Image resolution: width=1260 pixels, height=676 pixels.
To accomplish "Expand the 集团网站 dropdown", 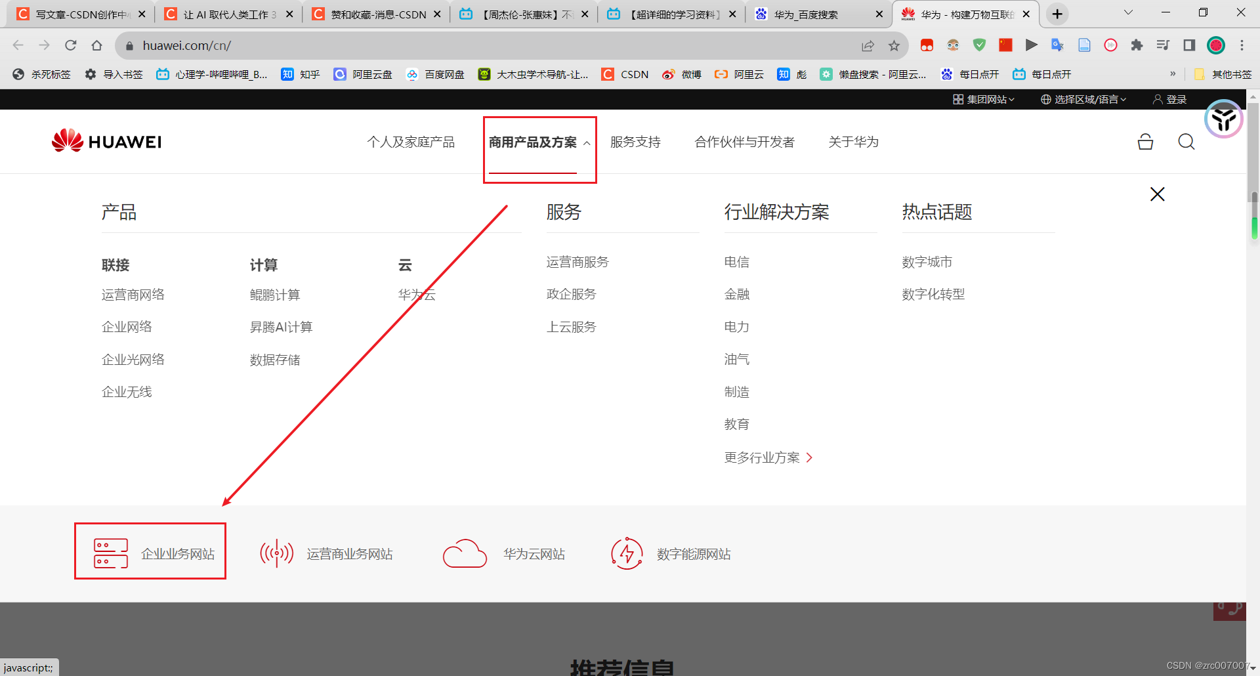I will 984,99.
